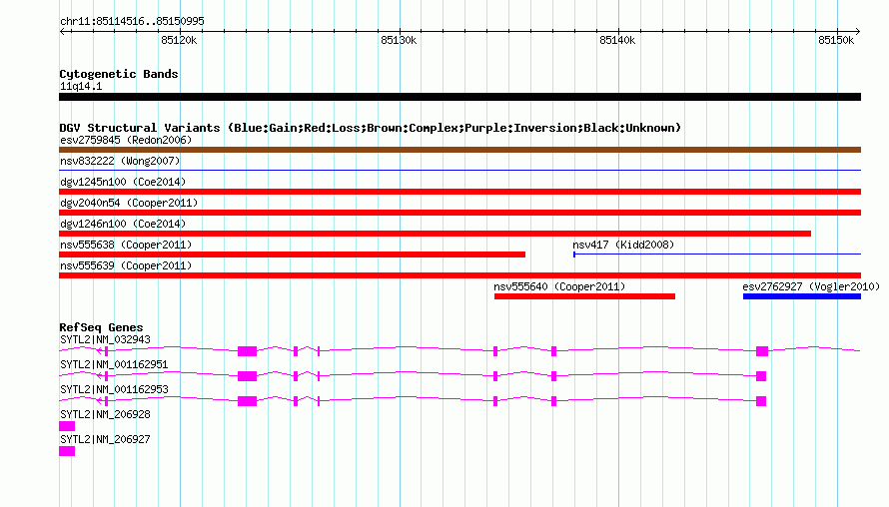
Task: Click the SYTL2|NM_206927 label
Action: [106, 439]
